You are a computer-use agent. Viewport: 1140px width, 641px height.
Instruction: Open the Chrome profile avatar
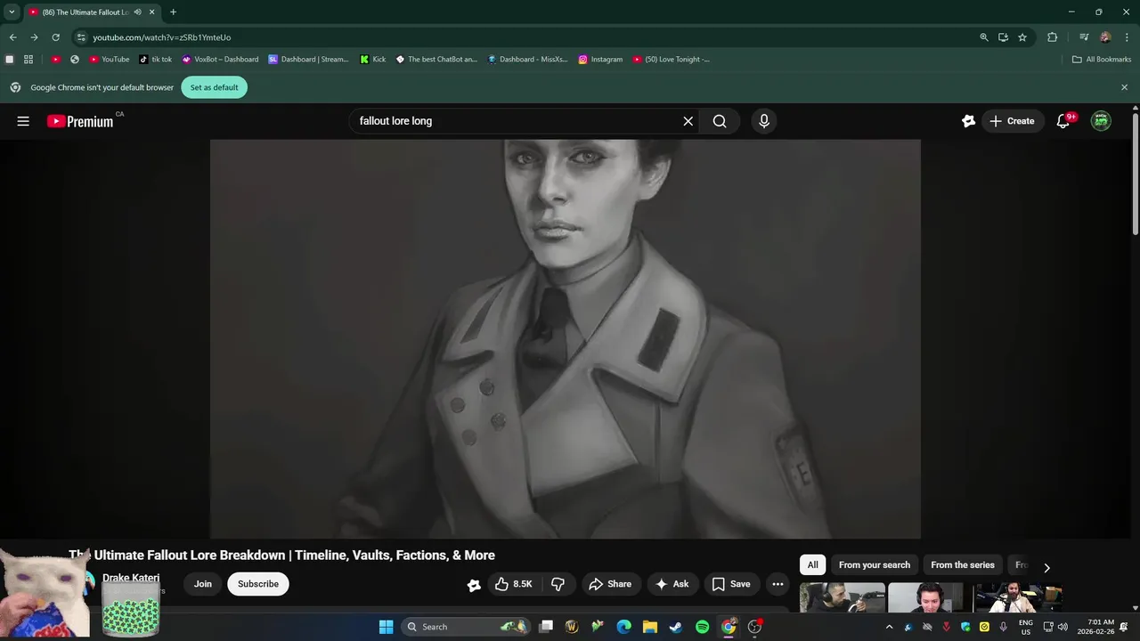[1105, 37]
